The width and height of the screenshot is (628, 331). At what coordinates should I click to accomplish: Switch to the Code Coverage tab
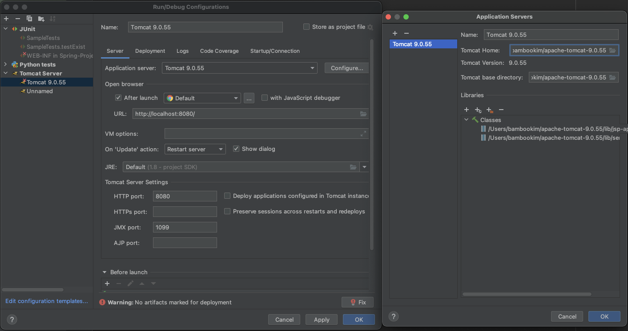click(219, 51)
